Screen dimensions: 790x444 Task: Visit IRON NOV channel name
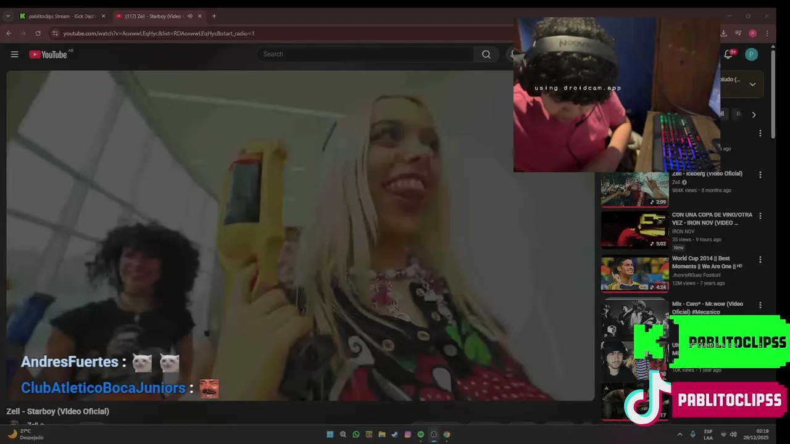tap(683, 231)
